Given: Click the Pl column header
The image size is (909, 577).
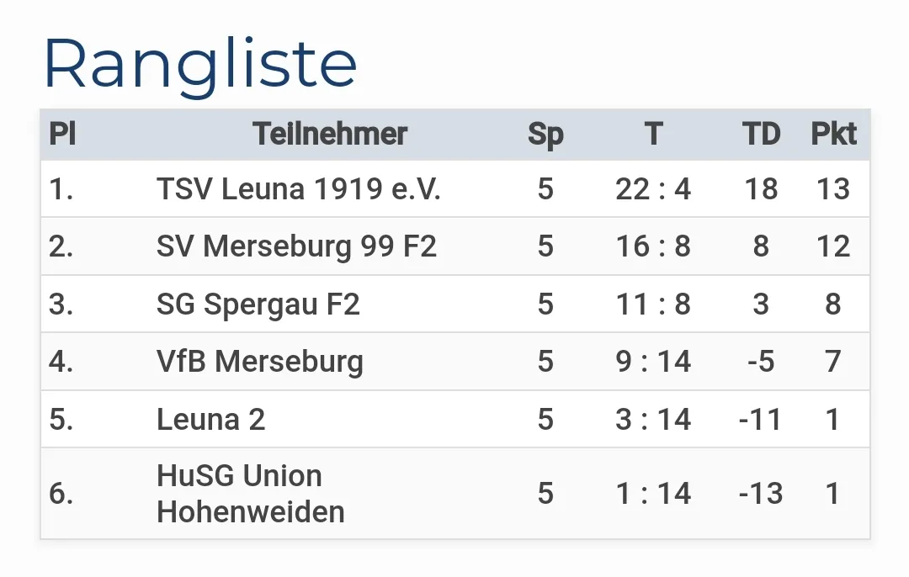Looking at the screenshot, I should pyautogui.click(x=62, y=134).
